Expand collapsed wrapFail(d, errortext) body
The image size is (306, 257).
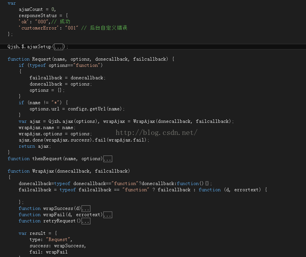[x=108, y=215]
